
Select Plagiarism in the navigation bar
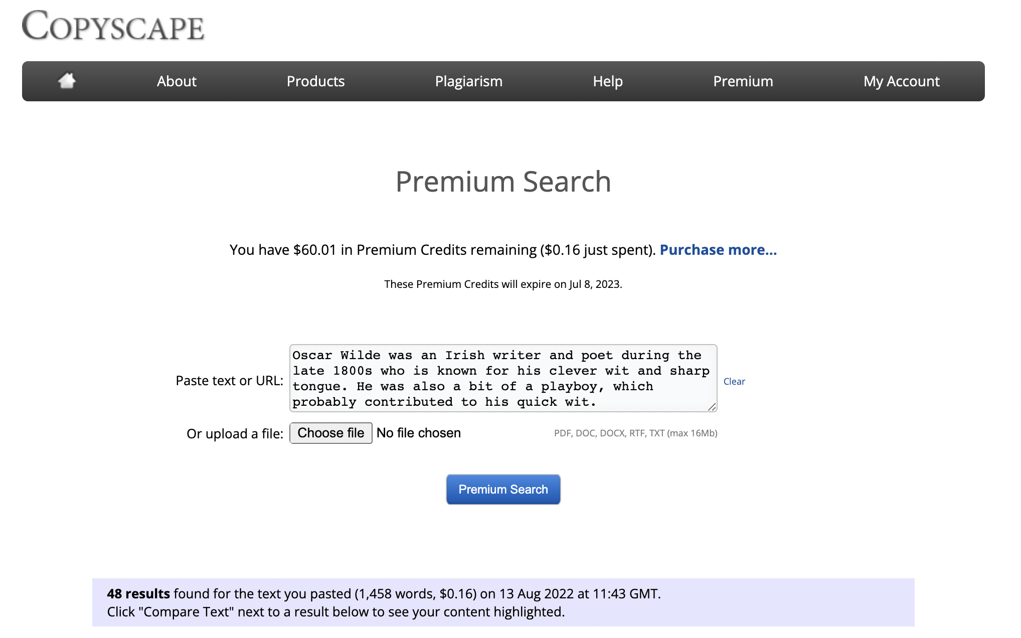point(468,81)
